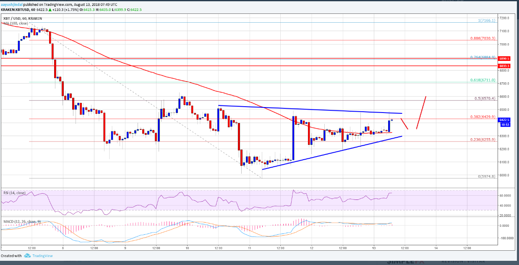Follow the TradingView link beside Created with

43,255
